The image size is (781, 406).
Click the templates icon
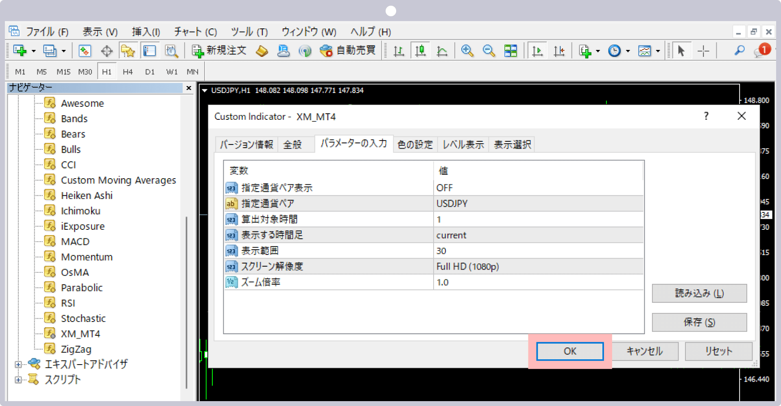(645, 51)
